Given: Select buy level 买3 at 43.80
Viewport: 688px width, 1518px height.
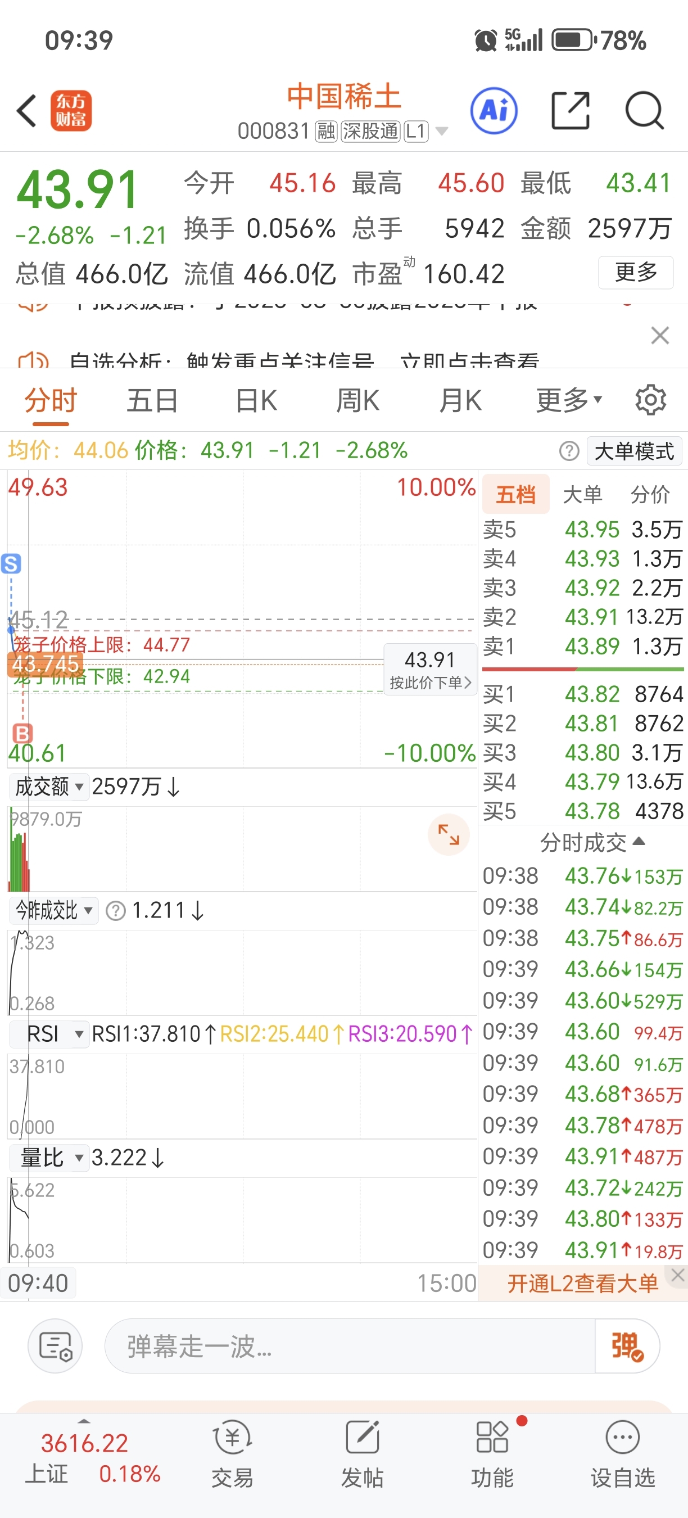Looking at the screenshot, I should [x=583, y=752].
